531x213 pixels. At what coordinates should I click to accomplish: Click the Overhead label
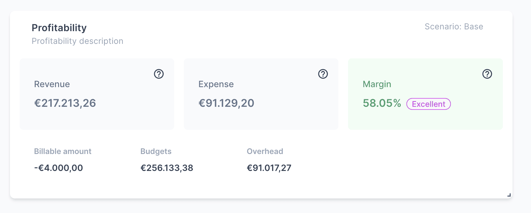coord(265,151)
